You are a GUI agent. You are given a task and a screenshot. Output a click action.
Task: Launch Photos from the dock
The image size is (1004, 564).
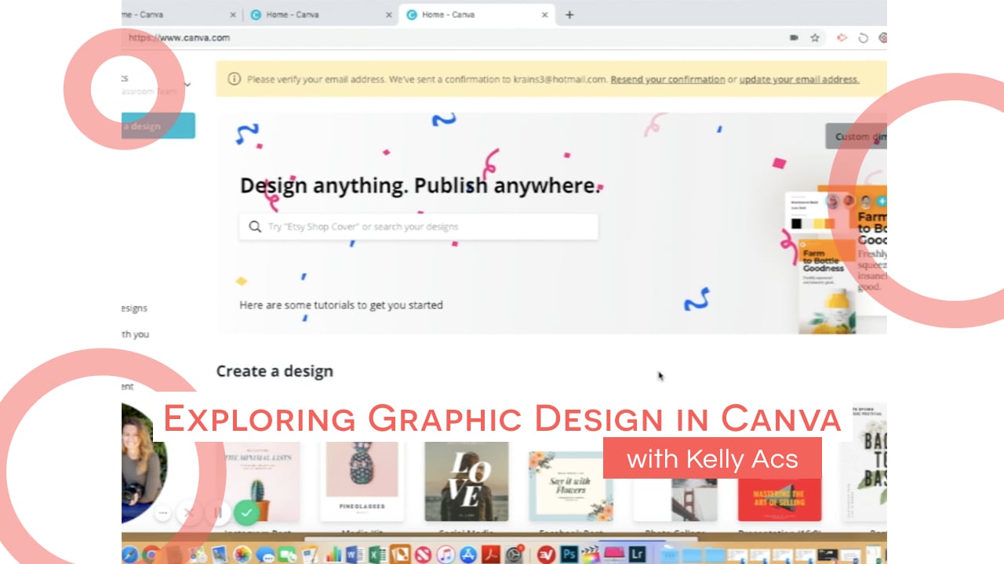[x=242, y=555]
